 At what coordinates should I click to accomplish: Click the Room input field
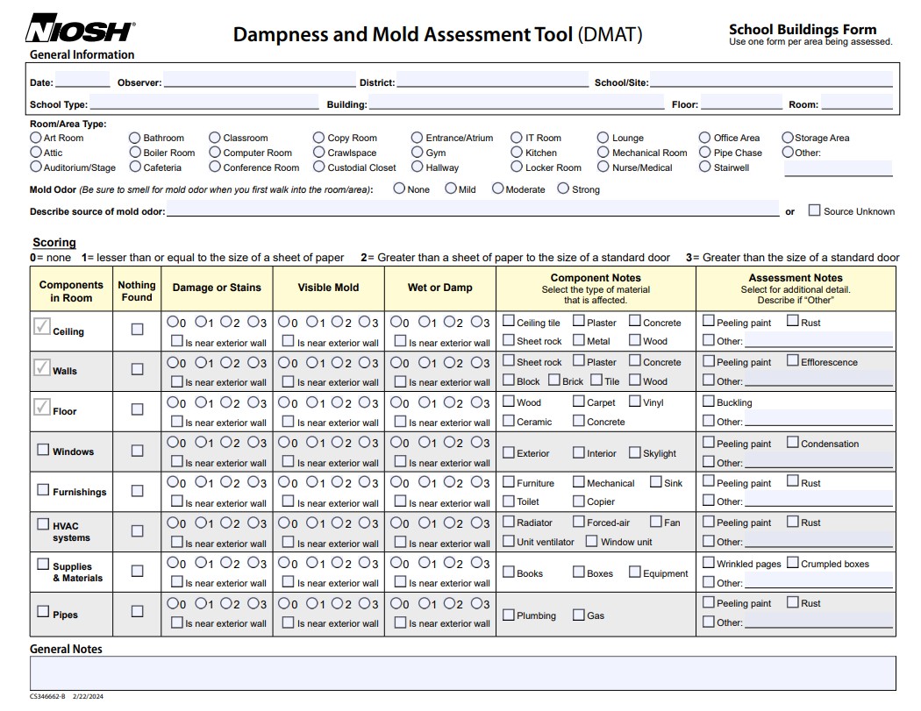(857, 103)
